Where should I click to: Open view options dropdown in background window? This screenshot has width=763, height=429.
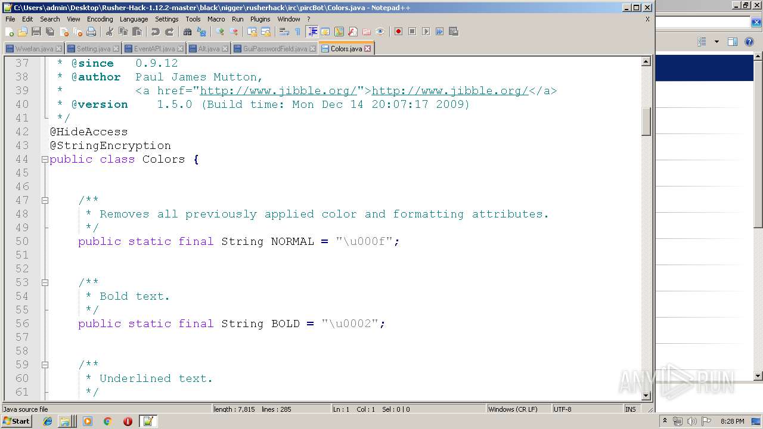pyautogui.click(x=717, y=42)
